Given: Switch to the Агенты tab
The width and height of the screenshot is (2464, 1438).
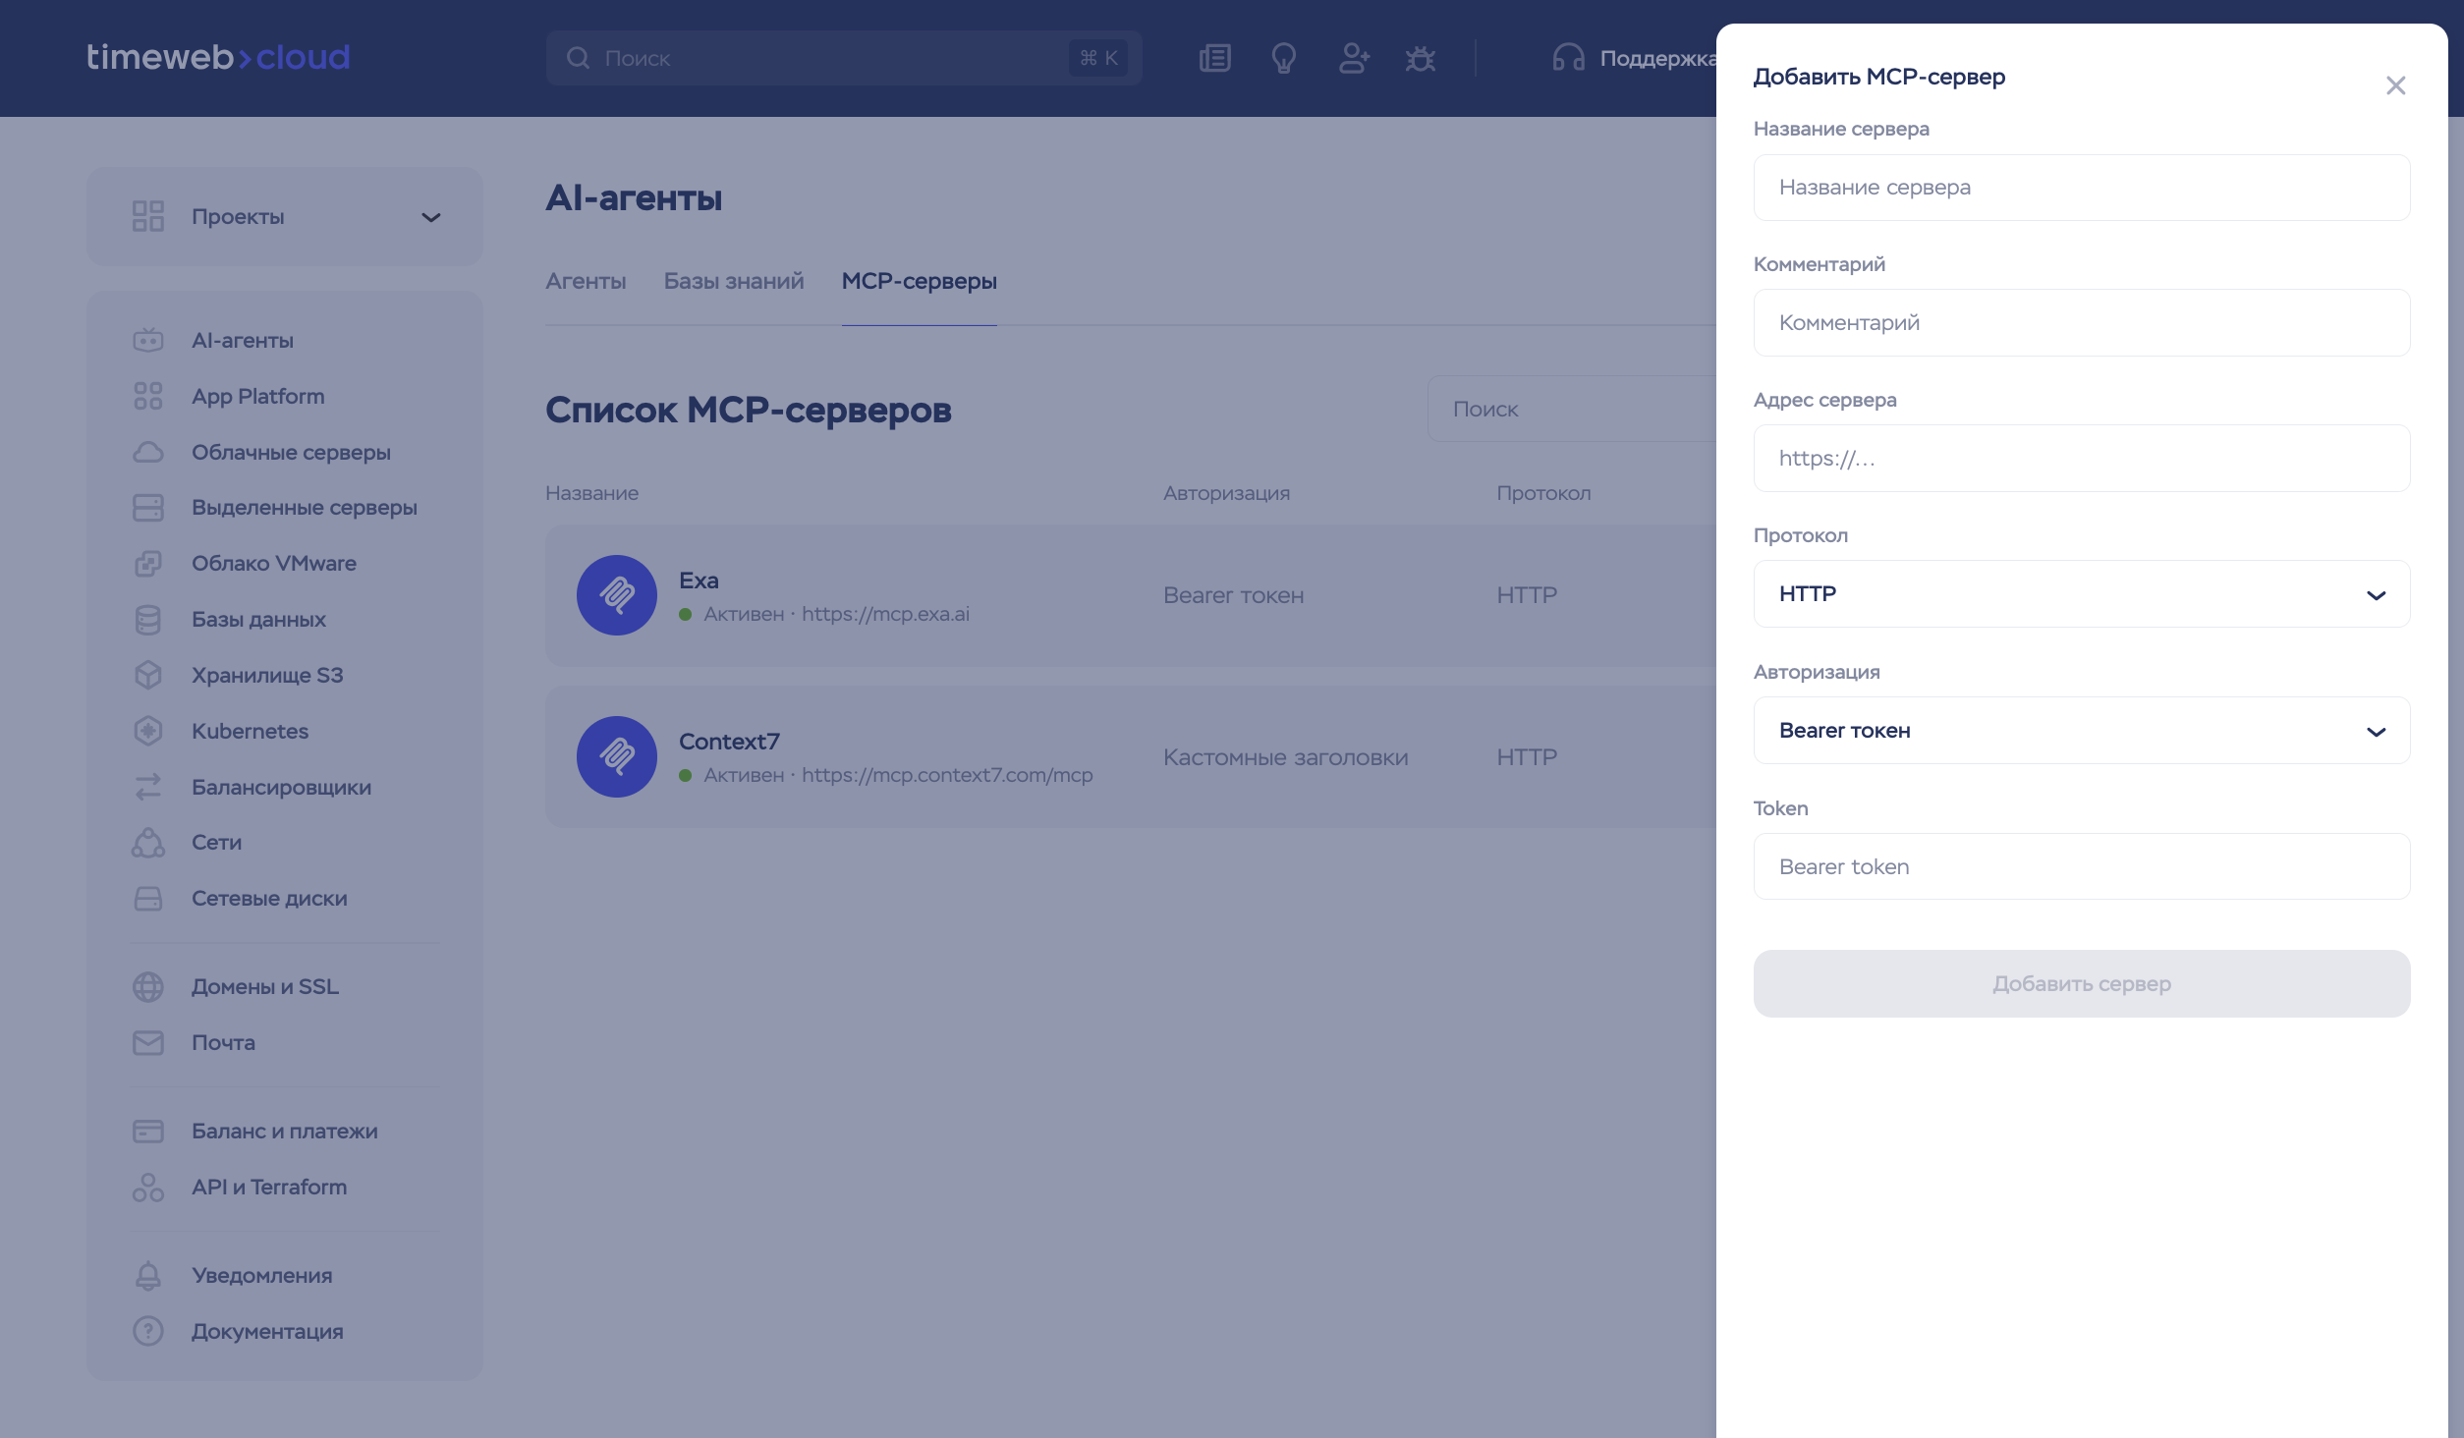Looking at the screenshot, I should 586,281.
